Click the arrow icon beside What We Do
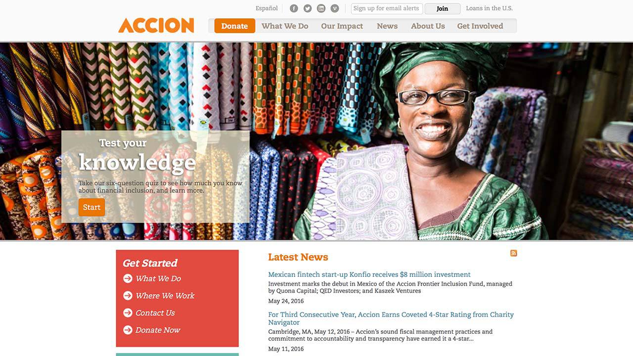Screen dimensions: 633x356 click(x=128, y=278)
